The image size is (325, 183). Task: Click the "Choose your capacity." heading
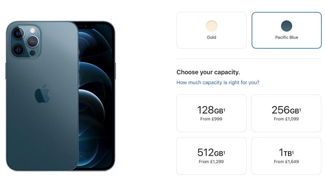click(208, 72)
